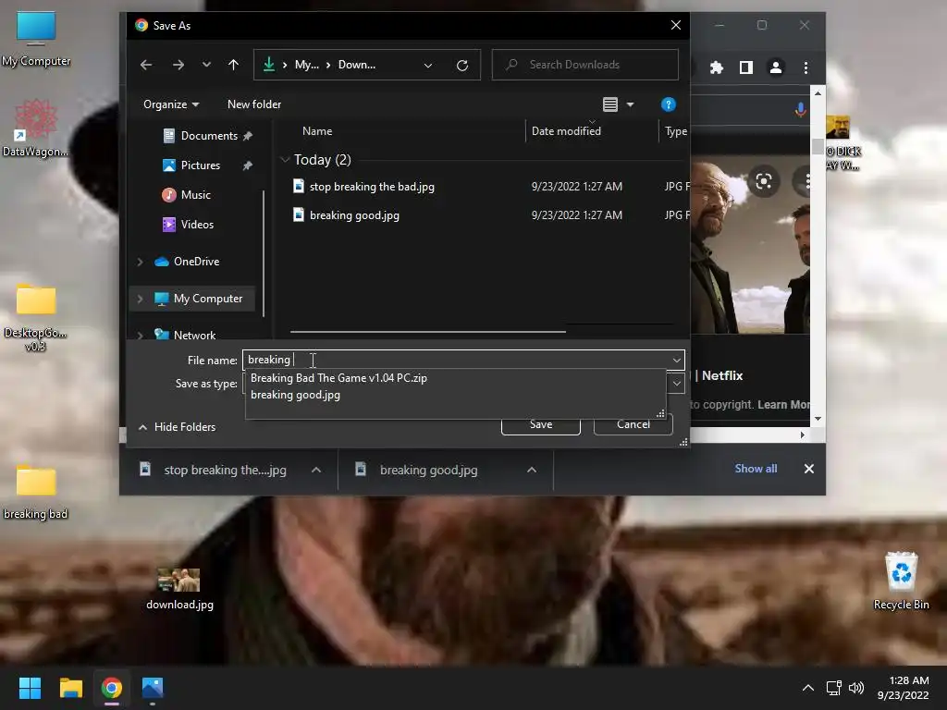Screen dimensions: 947x710
Task: Expand the My Computer tree node
Action: click(x=141, y=299)
